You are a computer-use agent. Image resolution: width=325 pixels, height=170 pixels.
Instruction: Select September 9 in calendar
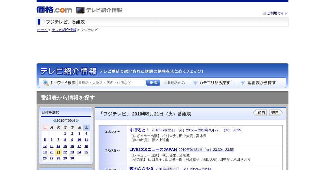pos(72,140)
